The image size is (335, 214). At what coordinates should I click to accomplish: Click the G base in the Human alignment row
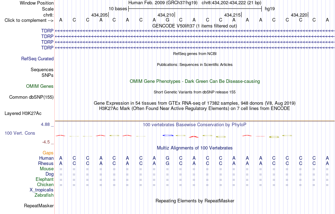pos(167,158)
